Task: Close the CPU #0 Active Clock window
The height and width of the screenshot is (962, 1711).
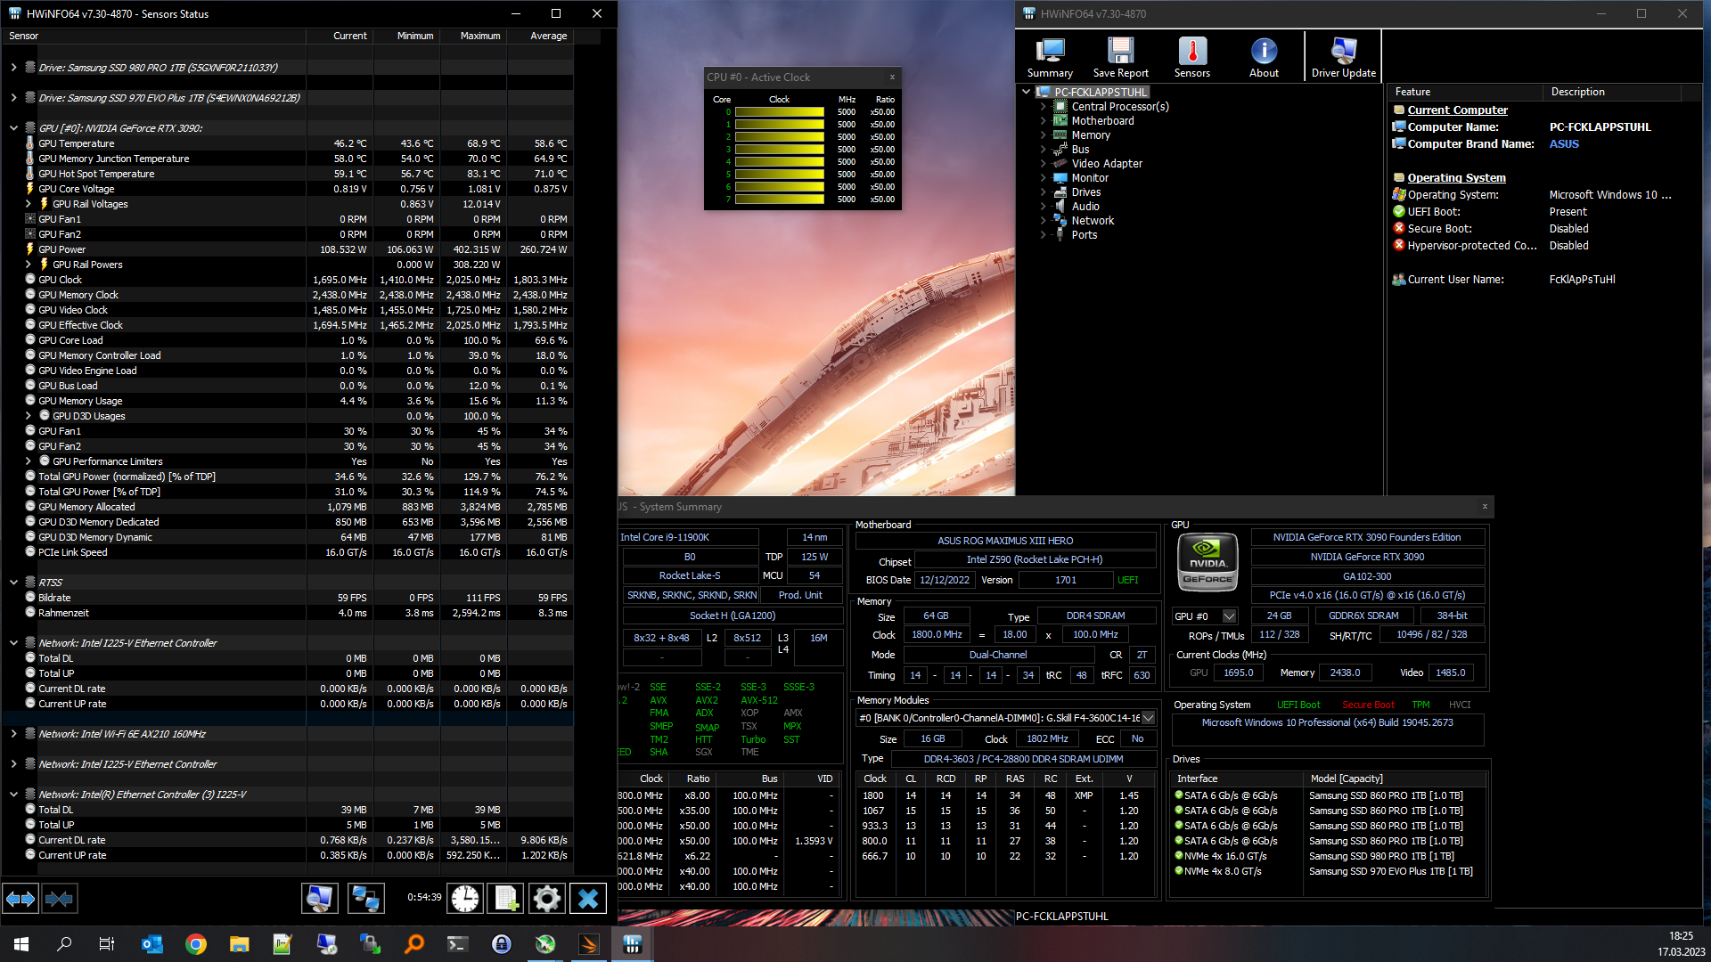Action: 892,77
